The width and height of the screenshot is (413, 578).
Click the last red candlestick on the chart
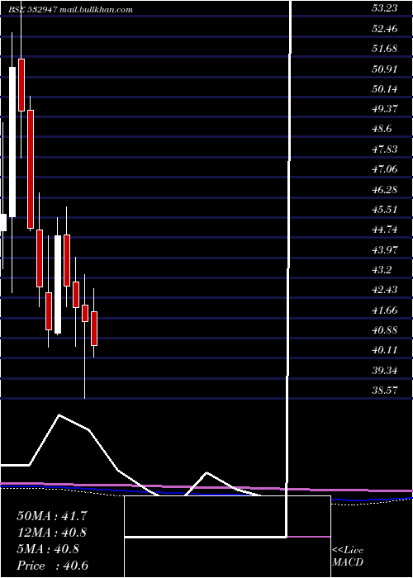[94, 329]
